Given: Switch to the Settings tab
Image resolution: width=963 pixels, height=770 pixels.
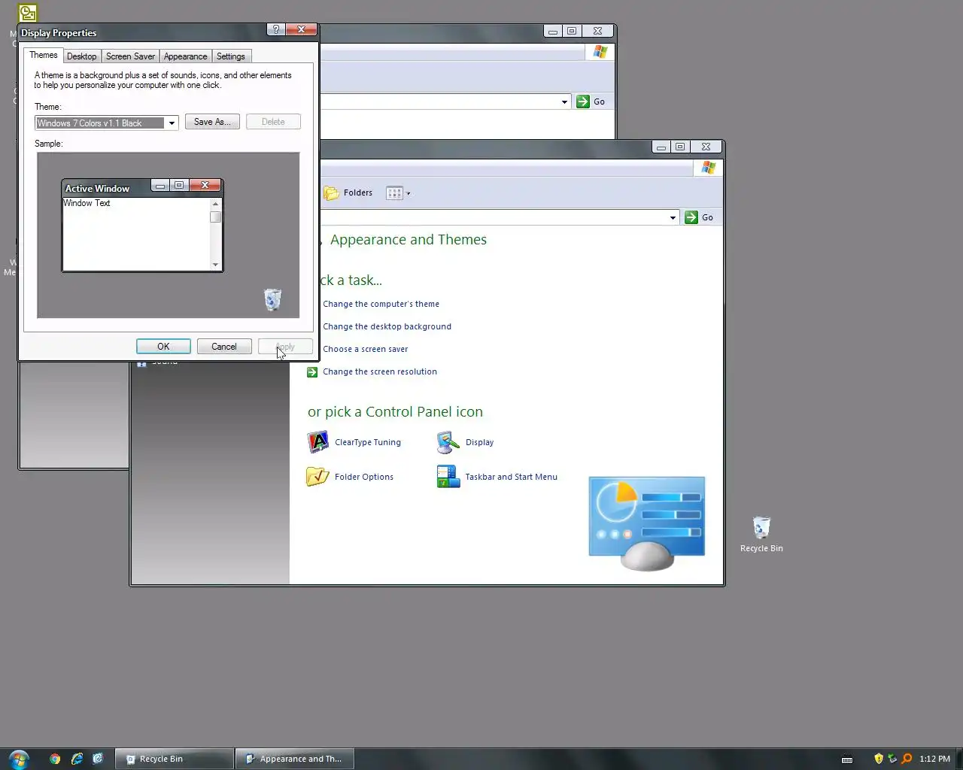Looking at the screenshot, I should click(231, 56).
